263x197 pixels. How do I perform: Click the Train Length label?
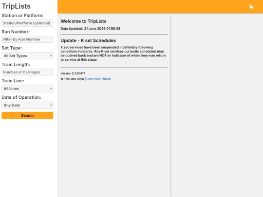click(16, 65)
